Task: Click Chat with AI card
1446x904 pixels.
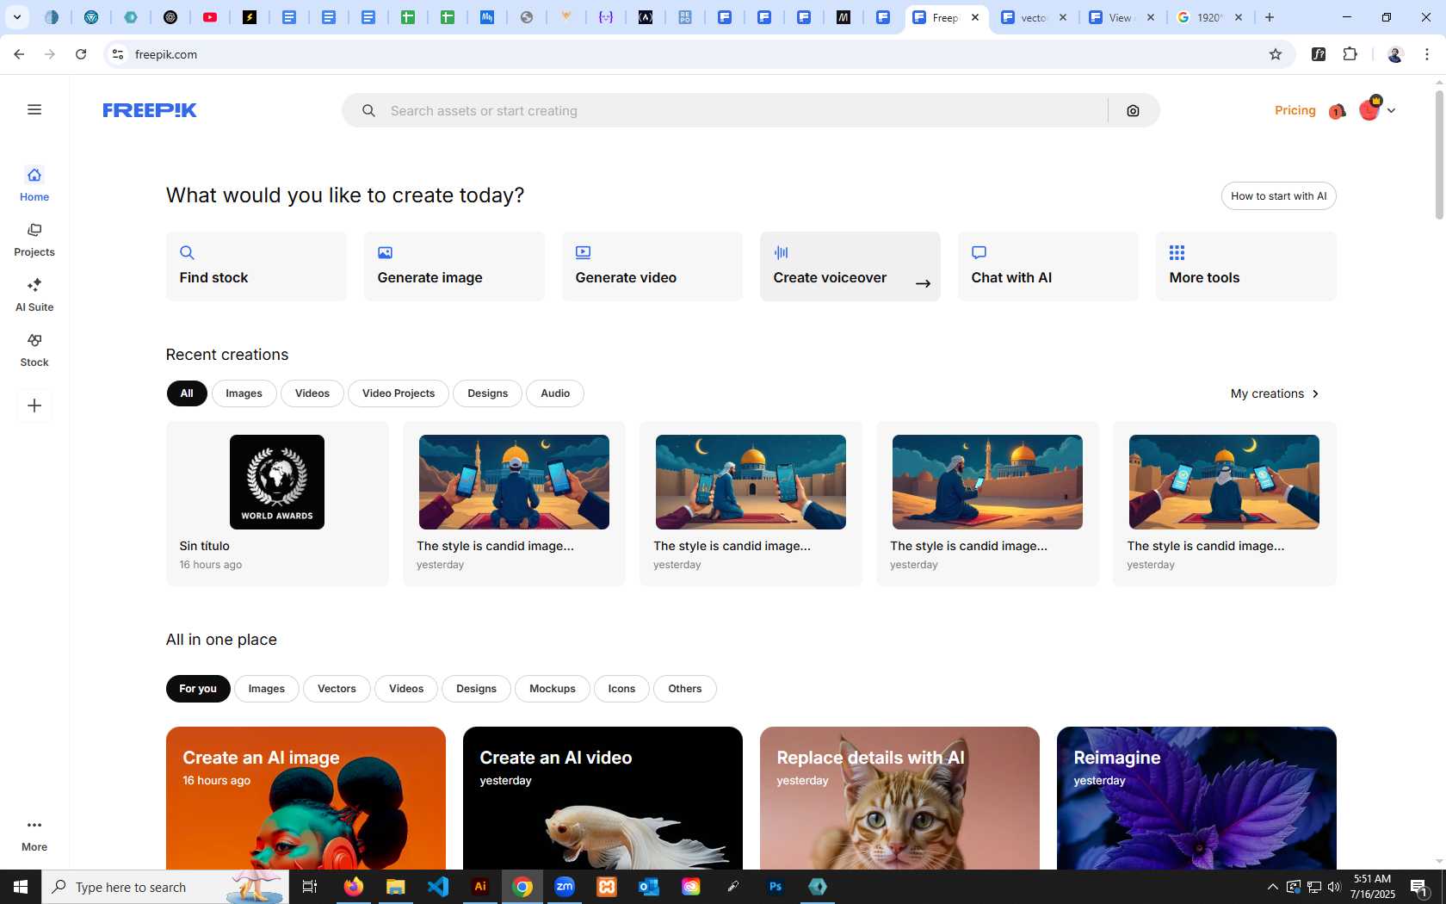Action: (x=1048, y=266)
